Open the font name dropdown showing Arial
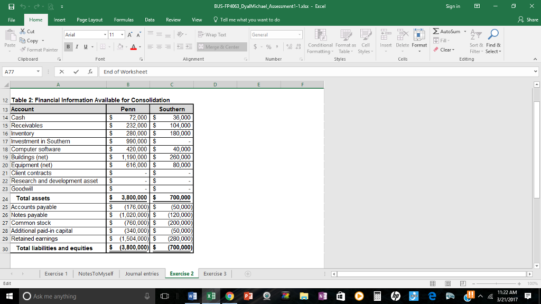 click(x=105, y=34)
